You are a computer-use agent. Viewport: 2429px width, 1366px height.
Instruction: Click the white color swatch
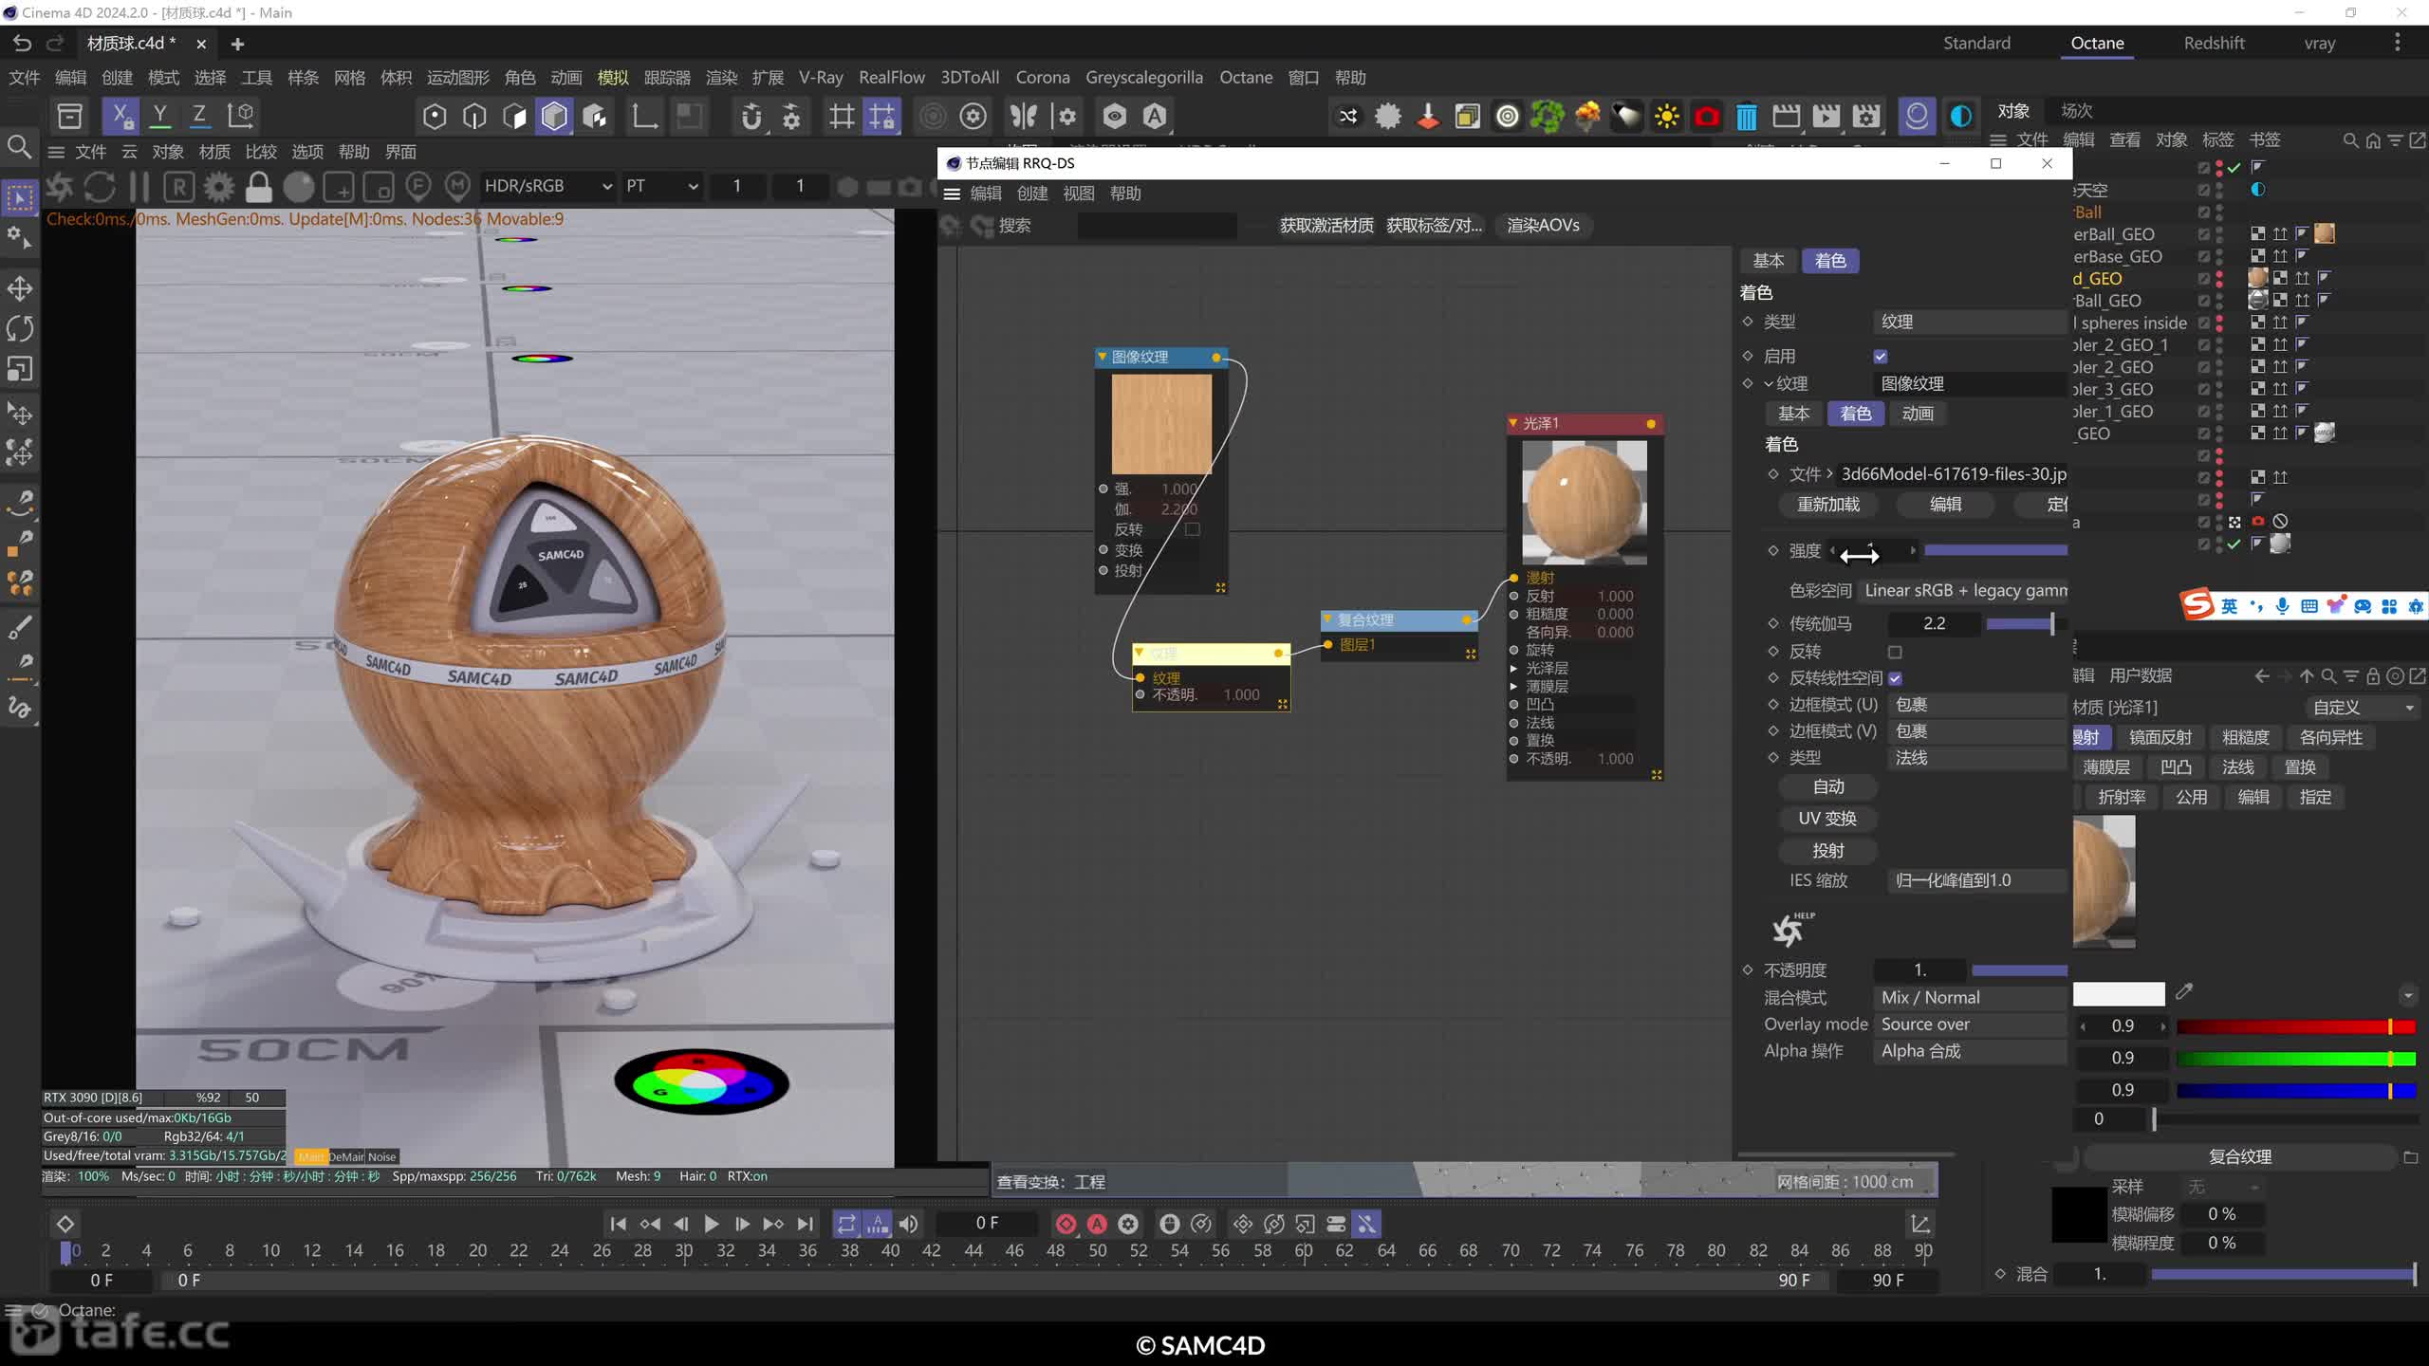2118,994
